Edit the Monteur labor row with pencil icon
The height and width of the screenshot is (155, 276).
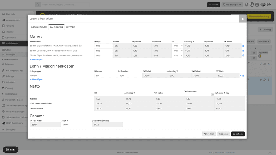coord(240,76)
